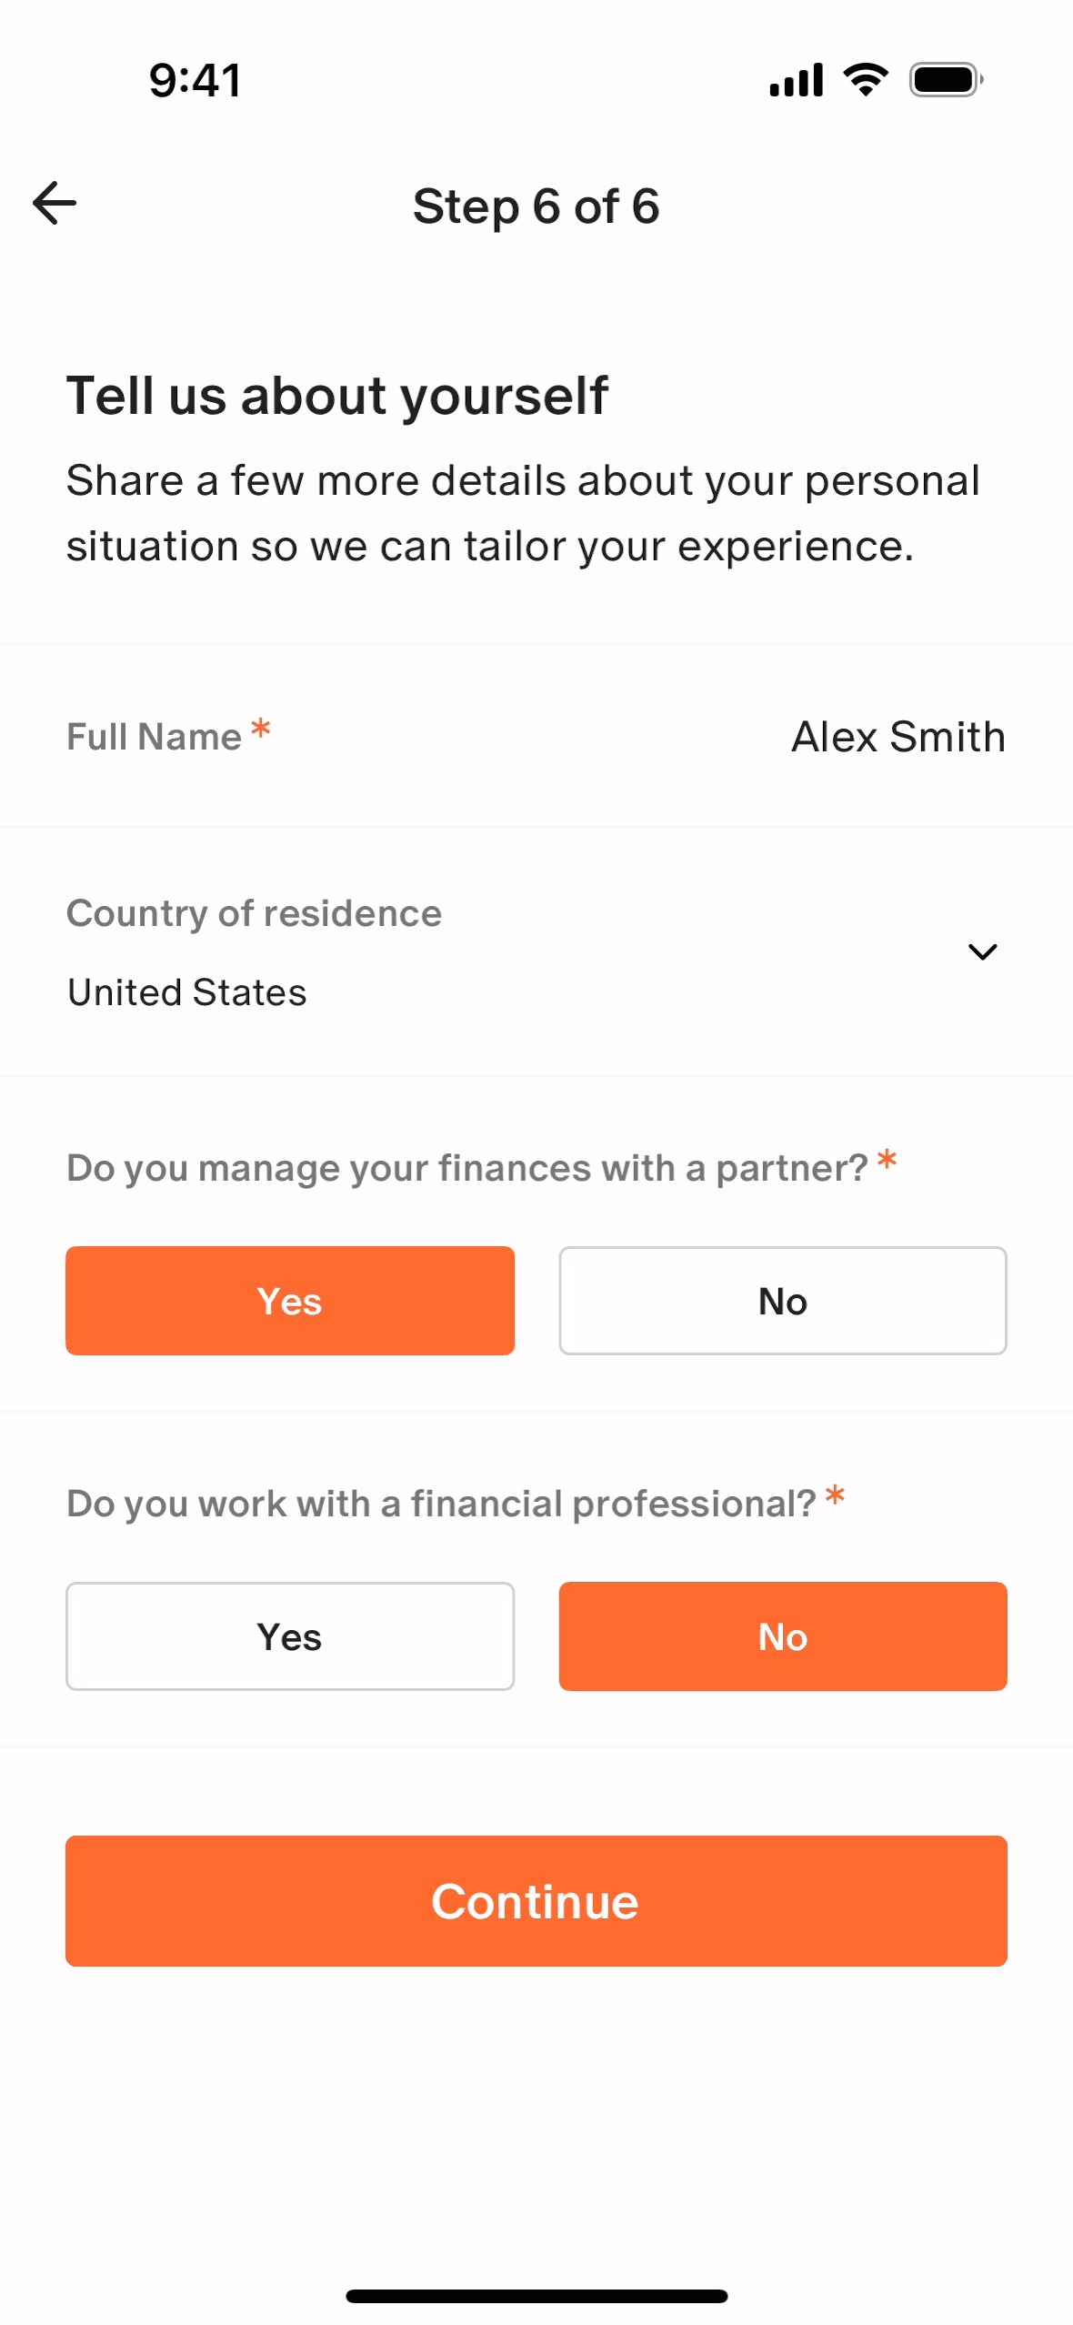Click the Wi-Fi status icon
Image resolution: width=1073 pixels, height=2325 pixels.
pos(863,78)
